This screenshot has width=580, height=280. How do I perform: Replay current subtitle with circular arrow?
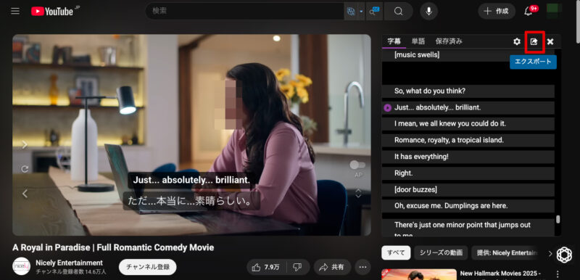point(25,169)
